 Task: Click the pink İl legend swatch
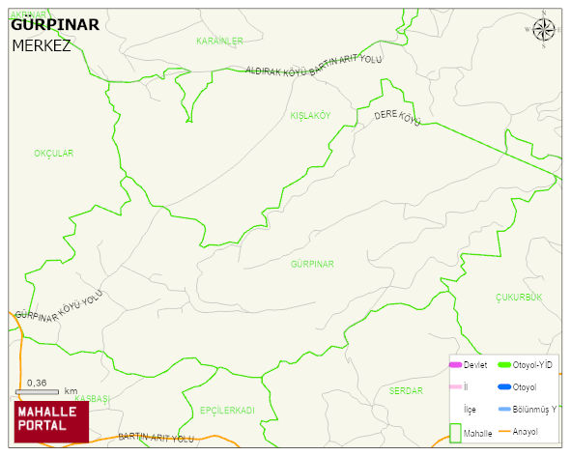[x=456, y=386]
